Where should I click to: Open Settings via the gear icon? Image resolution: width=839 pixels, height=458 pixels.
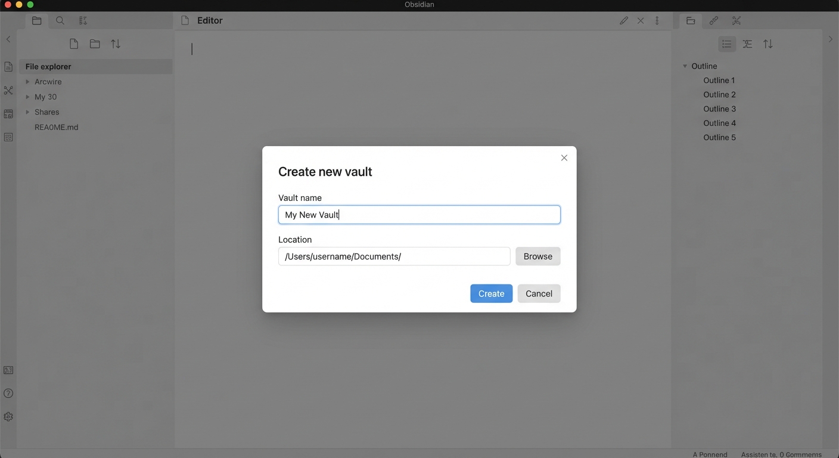pyautogui.click(x=8, y=416)
